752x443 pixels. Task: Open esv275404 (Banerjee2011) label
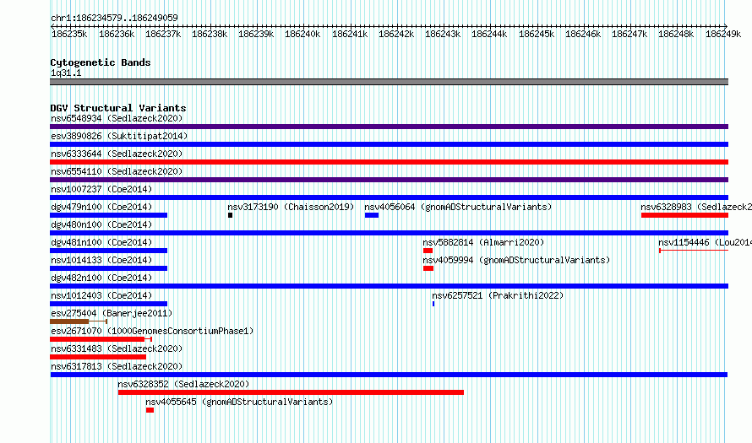click(x=112, y=313)
